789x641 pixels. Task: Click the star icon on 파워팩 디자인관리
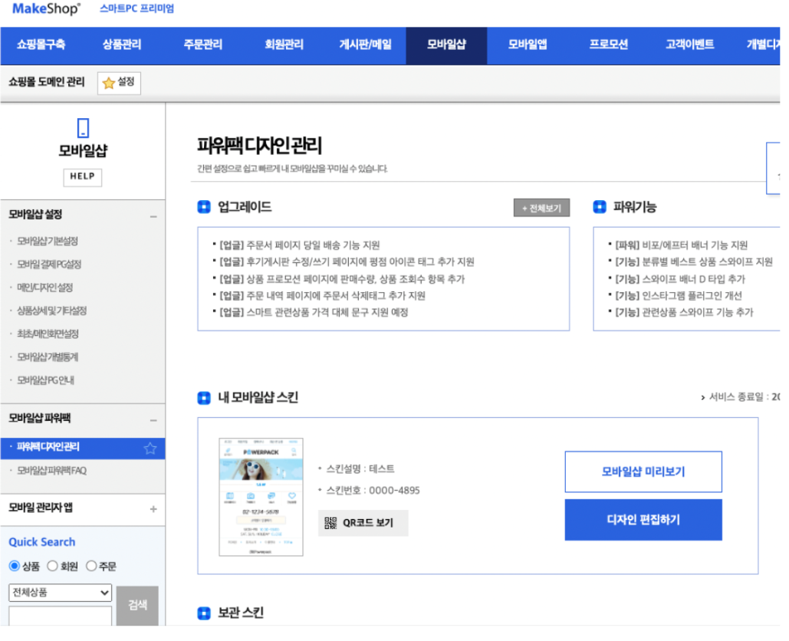[x=150, y=448]
